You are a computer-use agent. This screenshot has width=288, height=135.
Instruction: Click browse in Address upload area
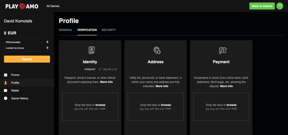point(166,105)
